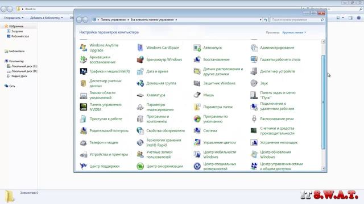Open Устройства и принтеры icon

pyautogui.click(x=84, y=155)
